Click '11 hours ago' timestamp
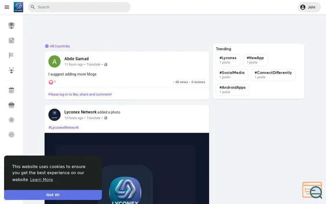 74,64
